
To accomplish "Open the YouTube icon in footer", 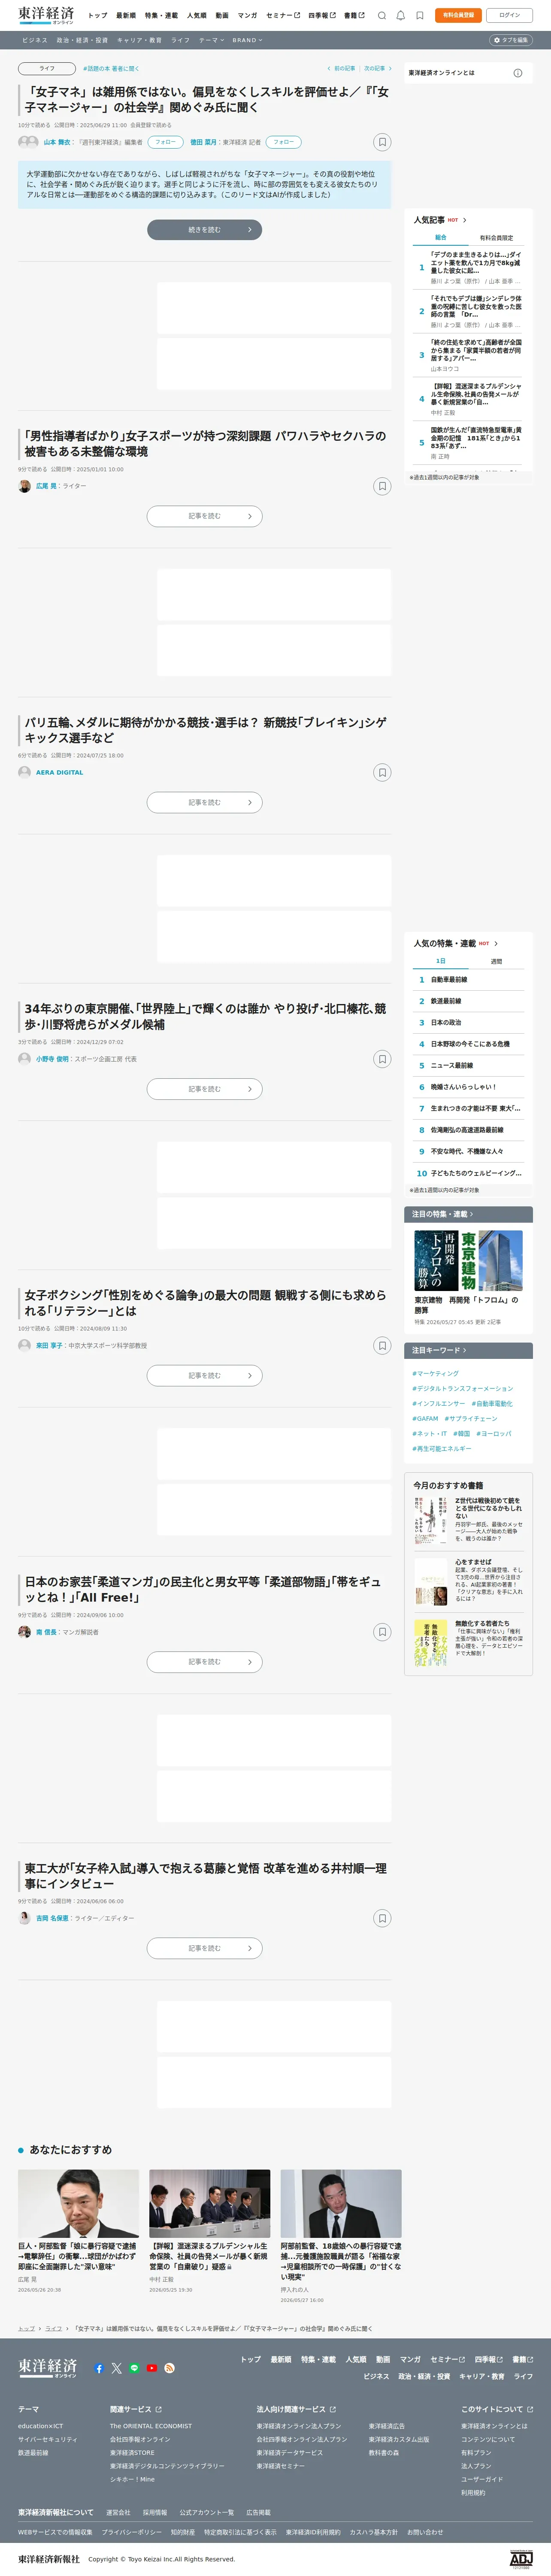I will click(152, 2368).
